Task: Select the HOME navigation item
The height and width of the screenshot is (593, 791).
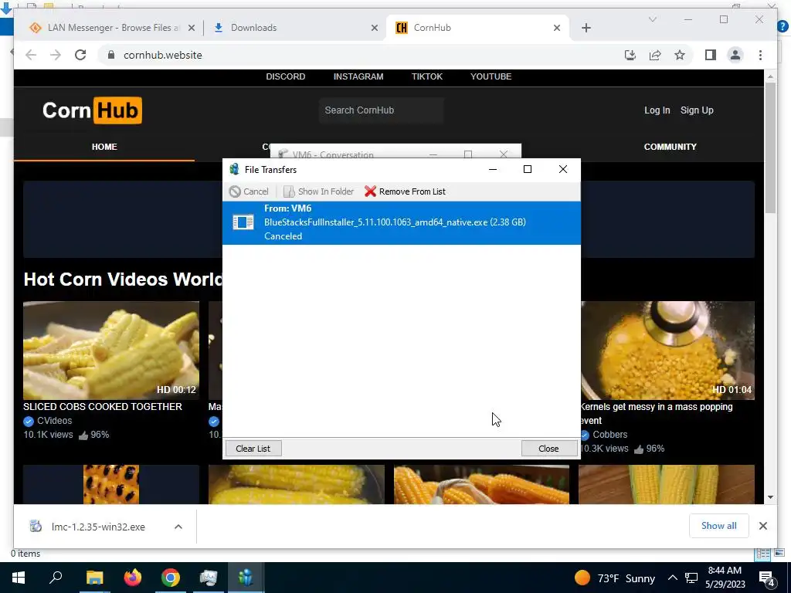Action: click(x=104, y=147)
